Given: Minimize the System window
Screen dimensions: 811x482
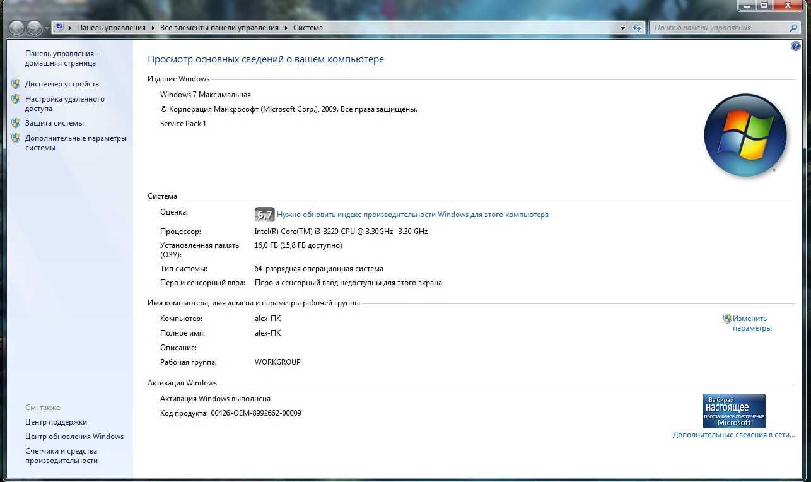Looking at the screenshot, I should (x=748, y=5).
